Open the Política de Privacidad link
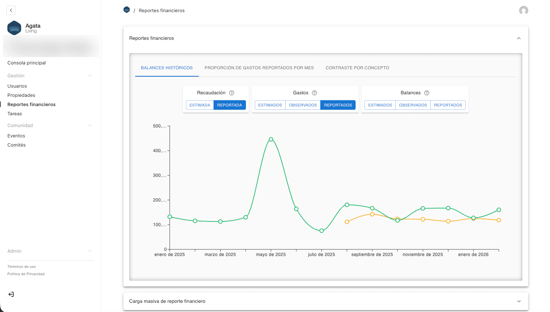Viewport: 550px width, 312px height. pyautogui.click(x=25, y=274)
